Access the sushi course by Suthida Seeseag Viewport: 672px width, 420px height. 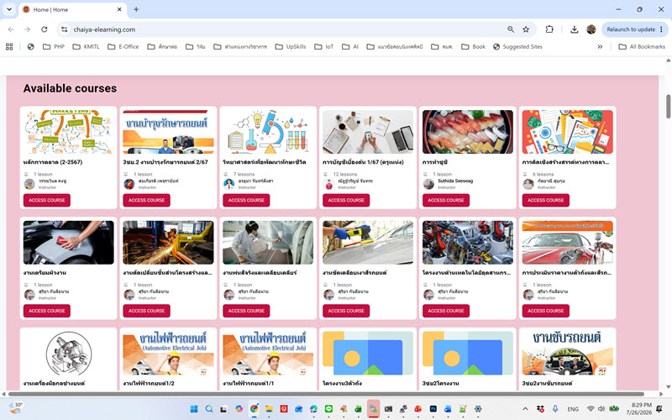(x=446, y=200)
